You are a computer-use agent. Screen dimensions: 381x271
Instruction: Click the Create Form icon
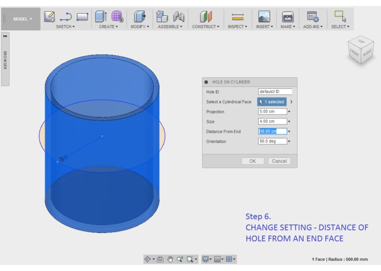(117, 16)
